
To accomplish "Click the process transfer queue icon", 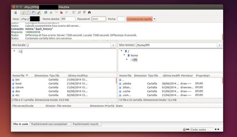I will click(x=51, y=12).
